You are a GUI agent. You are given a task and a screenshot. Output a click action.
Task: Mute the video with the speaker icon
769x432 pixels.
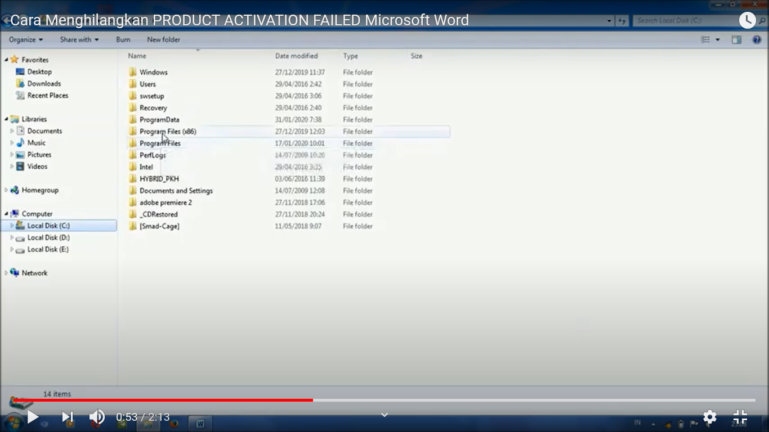coord(97,417)
